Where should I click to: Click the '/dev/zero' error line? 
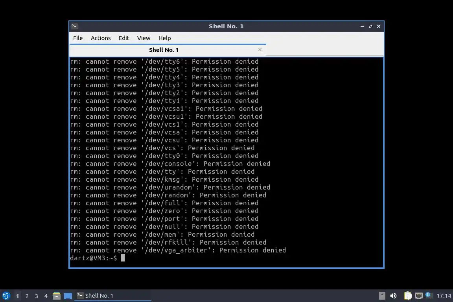[x=164, y=211]
